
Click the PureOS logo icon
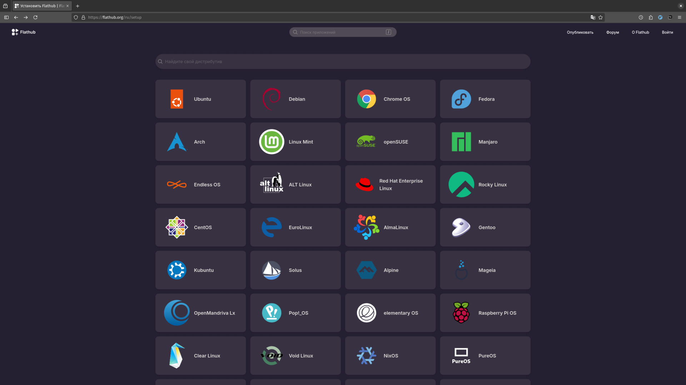click(x=461, y=356)
